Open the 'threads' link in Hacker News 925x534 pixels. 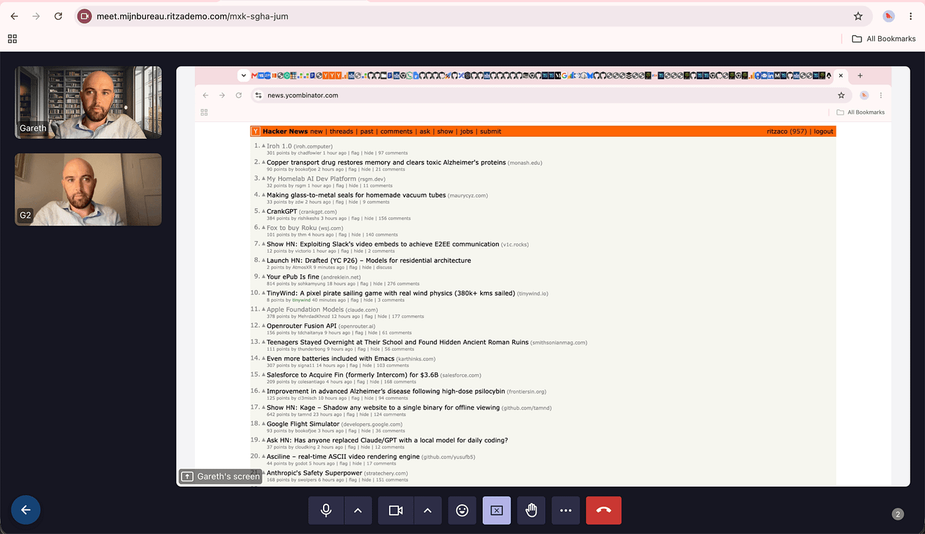point(342,131)
